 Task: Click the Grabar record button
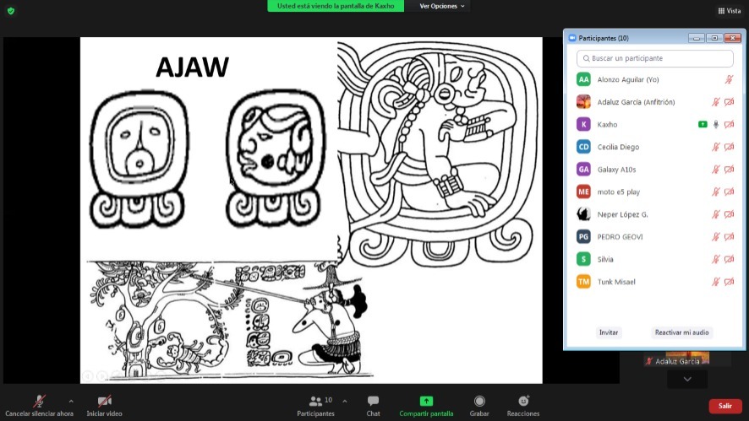pos(479,406)
